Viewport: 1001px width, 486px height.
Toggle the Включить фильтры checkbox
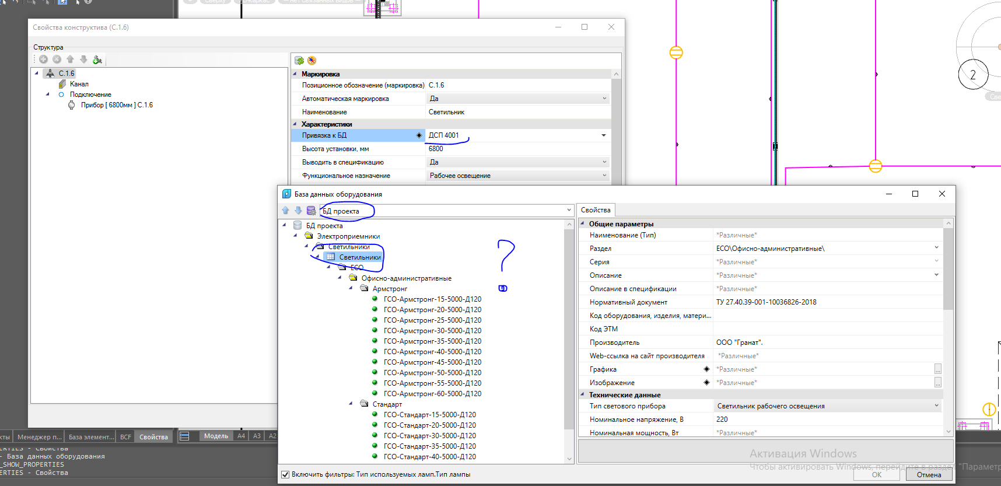pos(285,474)
